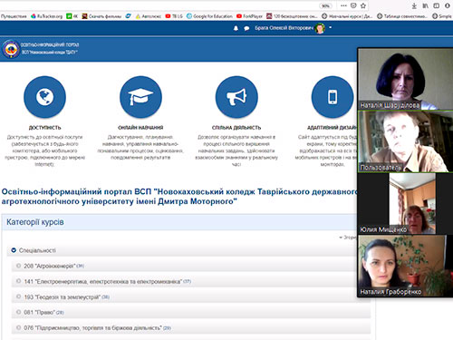Click the collapse-all toggle above categories
453x340 pixels.
click(x=348, y=238)
